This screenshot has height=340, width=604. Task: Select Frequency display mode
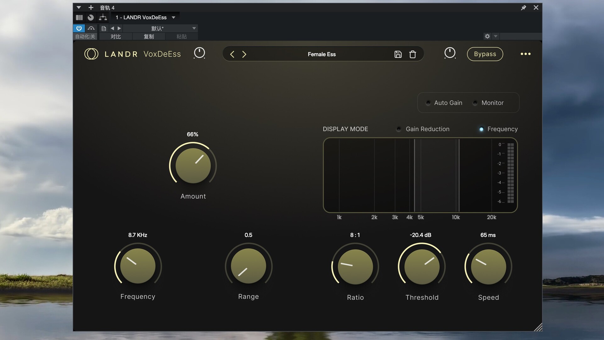click(x=481, y=129)
